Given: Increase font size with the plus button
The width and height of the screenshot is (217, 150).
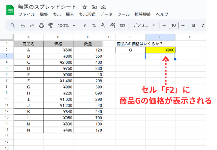Looking at the screenshot, I should 183,25.
